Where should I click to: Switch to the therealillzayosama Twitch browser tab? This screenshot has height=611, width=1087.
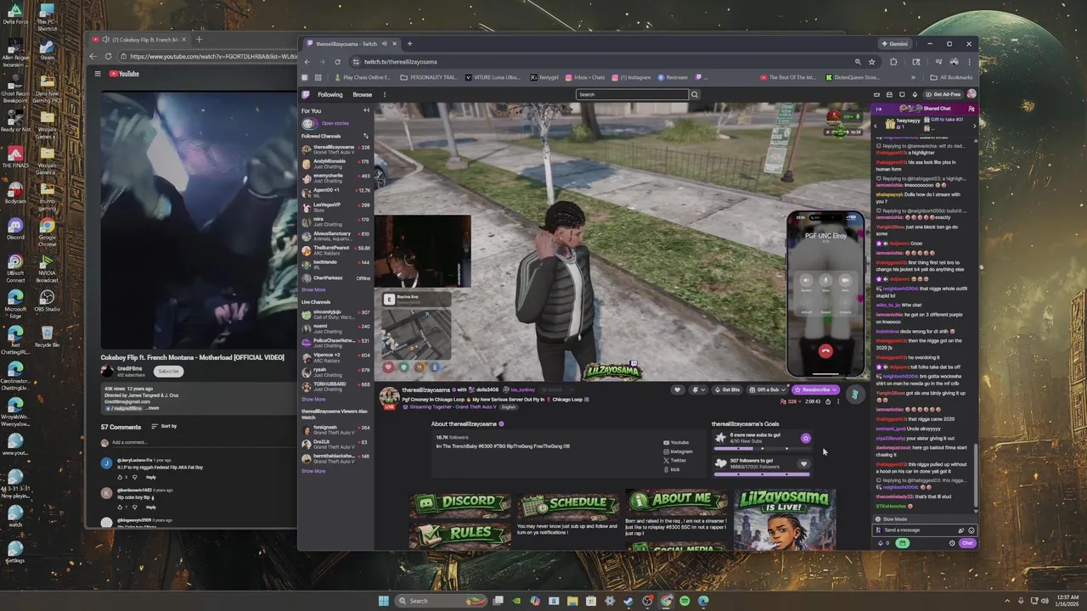tap(350, 43)
